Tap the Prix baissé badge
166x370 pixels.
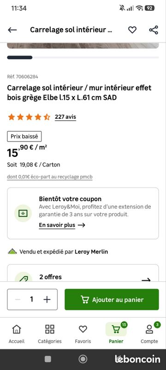click(24, 136)
